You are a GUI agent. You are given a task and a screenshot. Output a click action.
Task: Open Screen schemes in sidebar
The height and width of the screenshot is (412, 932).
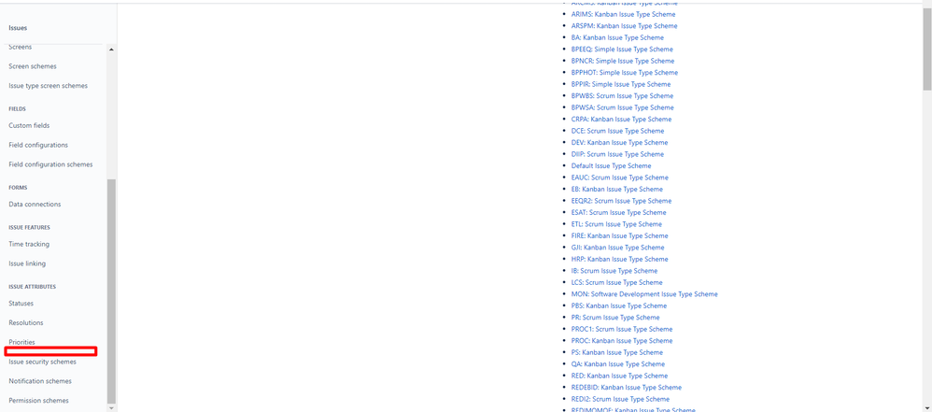tap(33, 66)
